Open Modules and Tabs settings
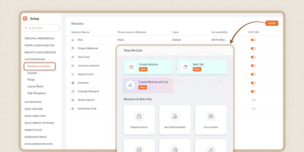Viewport: 304px width, 152px height. tap(40, 66)
